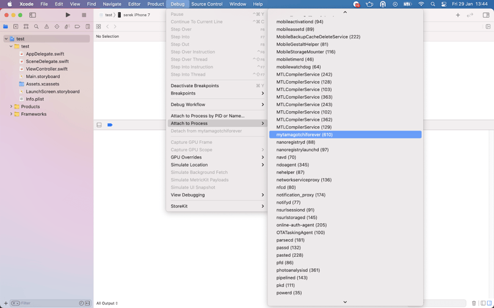
Task: Click the code review arrows icon
Action: click(x=470, y=15)
